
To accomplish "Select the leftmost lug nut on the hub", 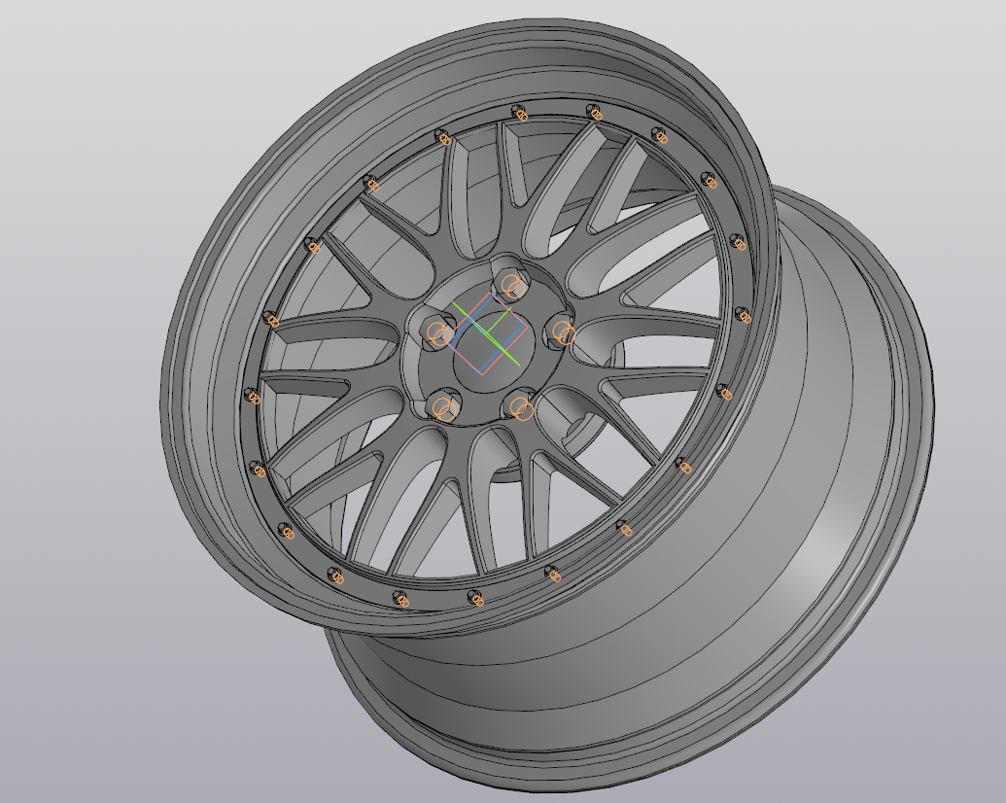I will coord(438,333).
